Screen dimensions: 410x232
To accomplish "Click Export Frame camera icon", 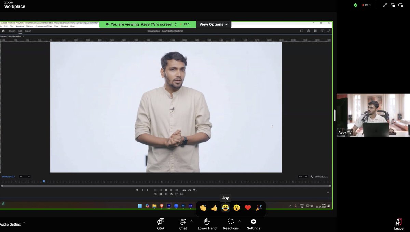I will 161,194.
